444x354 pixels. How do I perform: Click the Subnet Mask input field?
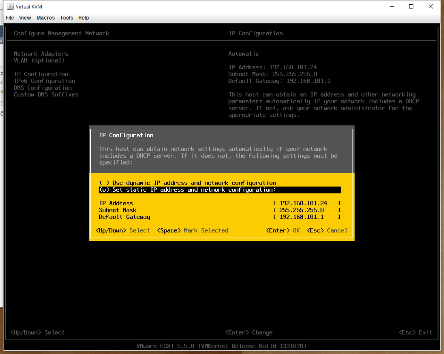307,210
